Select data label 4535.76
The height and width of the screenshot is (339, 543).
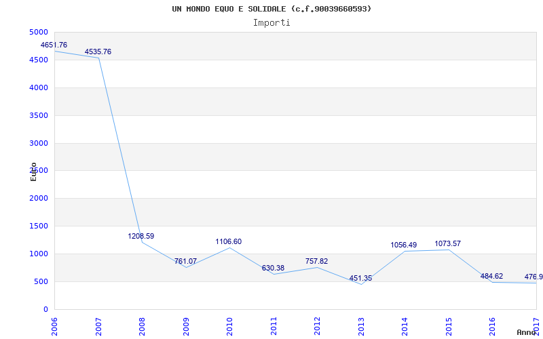[98, 52]
